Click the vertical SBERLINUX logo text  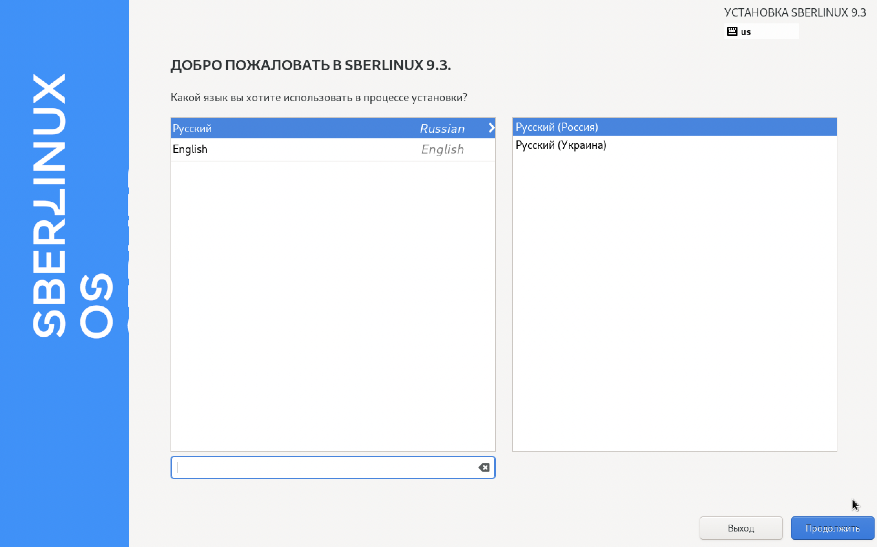coord(50,206)
